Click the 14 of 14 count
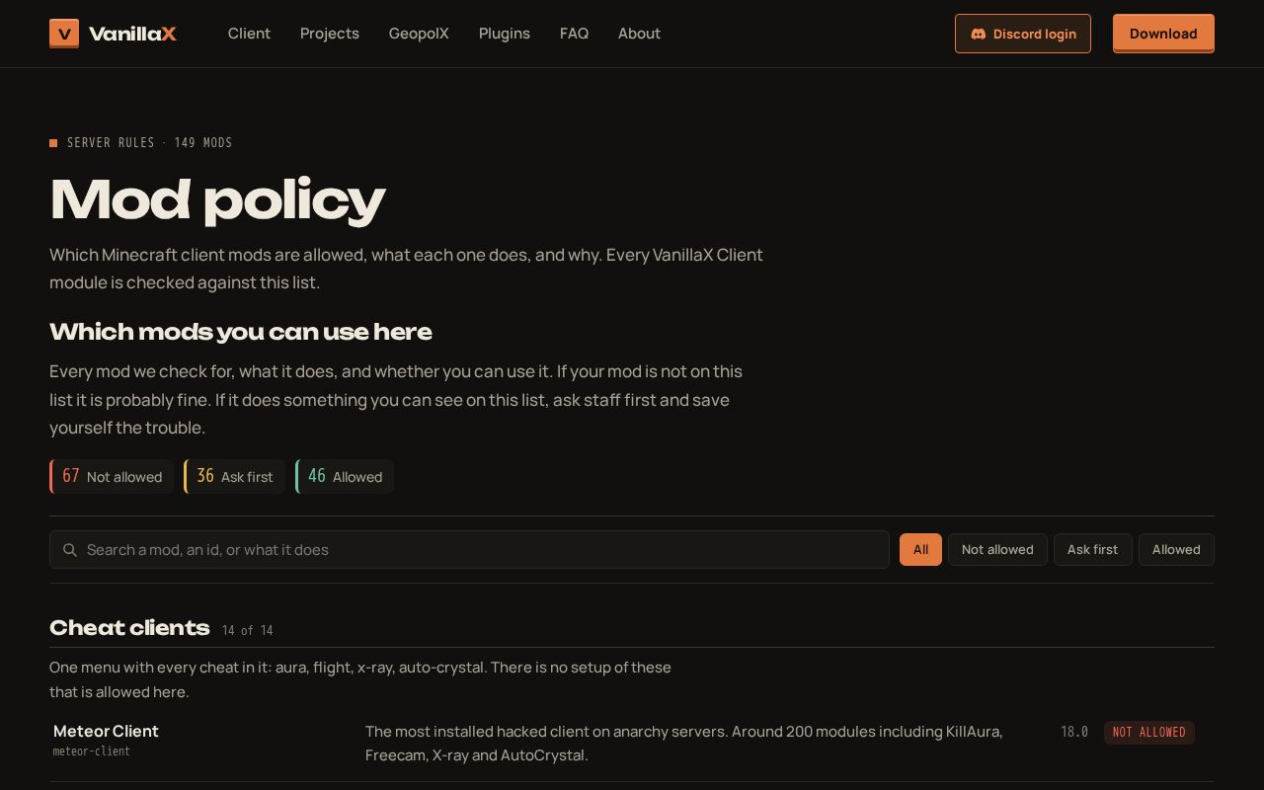The width and height of the screenshot is (1264, 790). coord(248,630)
